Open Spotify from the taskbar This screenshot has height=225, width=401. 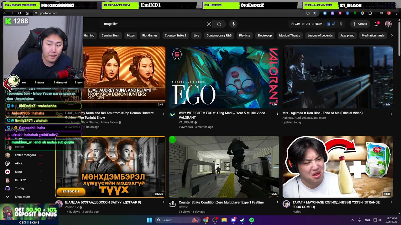click(x=252, y=220)
